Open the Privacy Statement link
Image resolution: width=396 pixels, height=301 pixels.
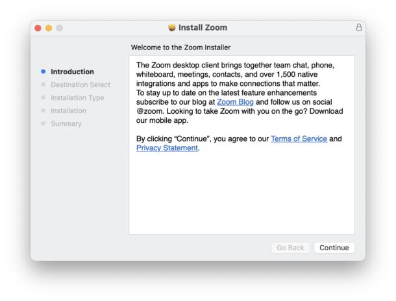tap(167, 148)
